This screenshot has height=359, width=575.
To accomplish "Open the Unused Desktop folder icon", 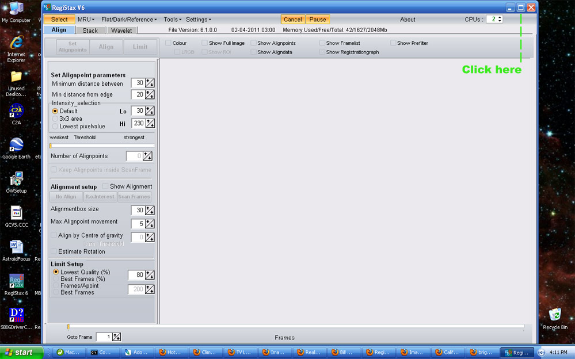I will click(17, 83).
